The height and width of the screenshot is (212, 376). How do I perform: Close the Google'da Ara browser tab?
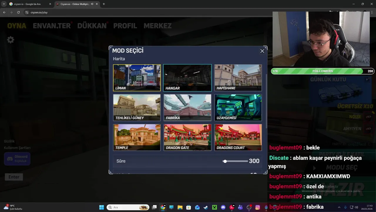(50, 4)
